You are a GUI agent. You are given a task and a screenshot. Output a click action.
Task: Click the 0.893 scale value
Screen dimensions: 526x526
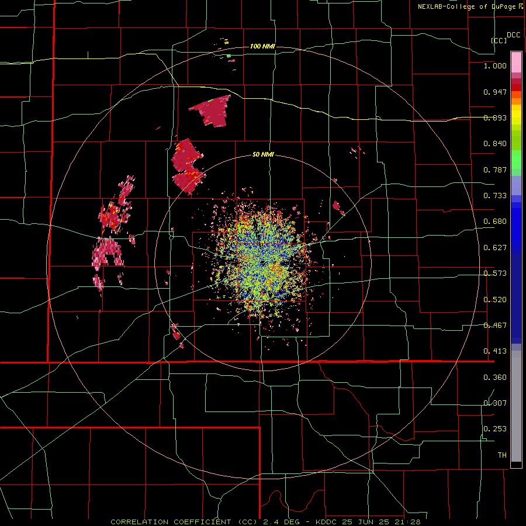(495, 117)
